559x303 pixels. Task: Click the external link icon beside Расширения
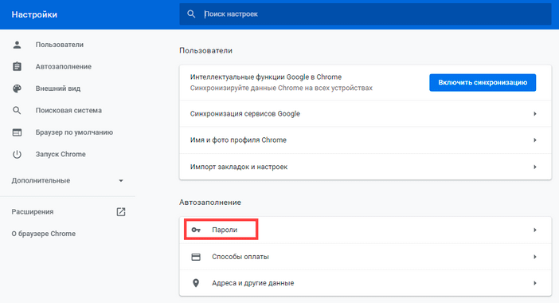click(121, 211)
